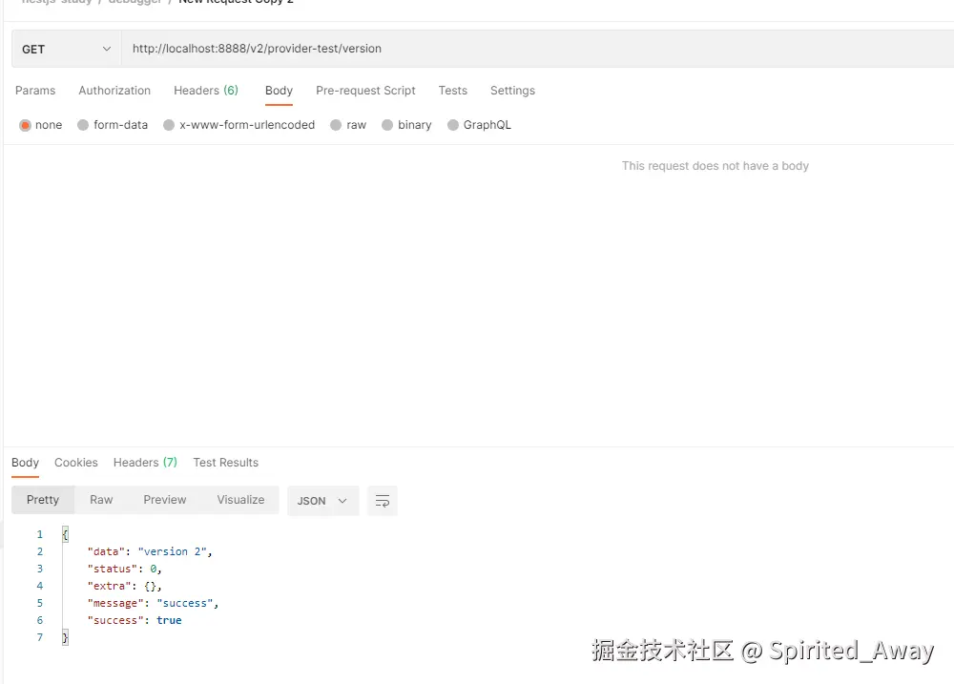View response Headers (7) tab

coord(145,463)
